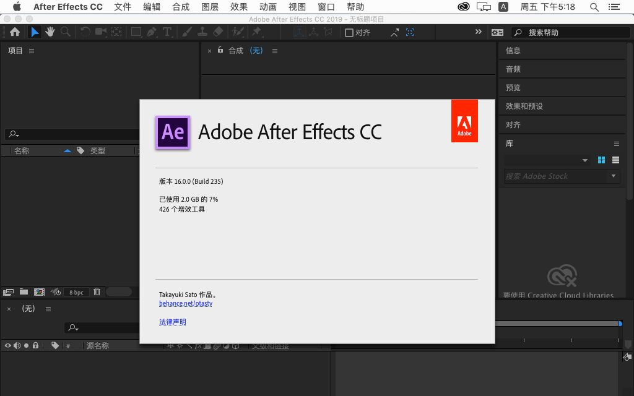Select the Hand tool
The image size is (634, 396).
[x=50, y=32]
